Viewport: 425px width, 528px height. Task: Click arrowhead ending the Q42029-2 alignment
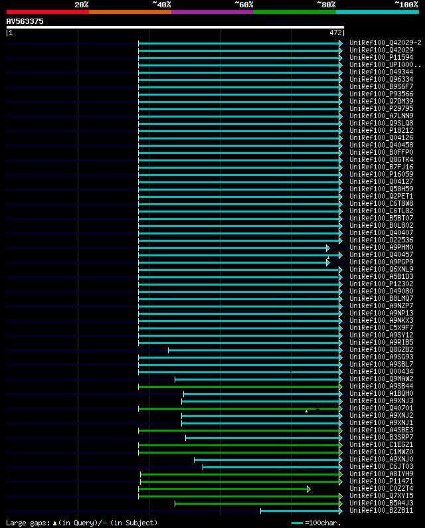coord(341,43)
